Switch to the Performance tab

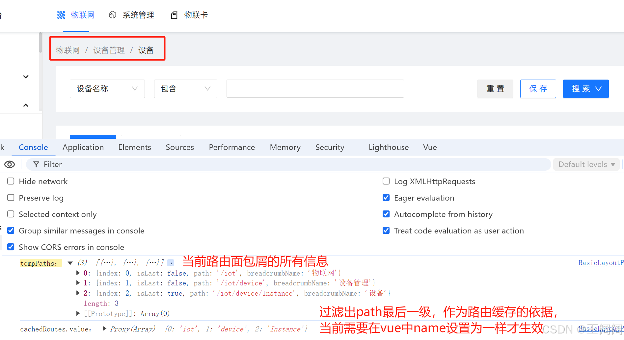tap(232, 147)
